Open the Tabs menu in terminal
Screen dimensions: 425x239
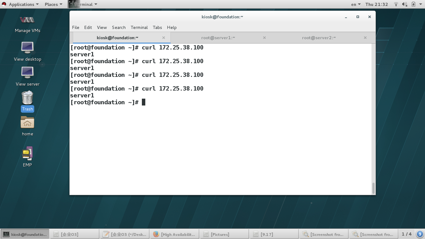[x=157, y=27]
